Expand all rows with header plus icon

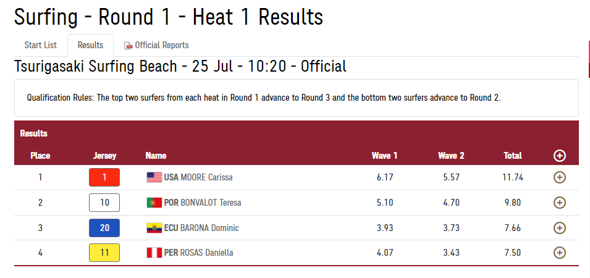pyautogui.click(x=559, y=156)
